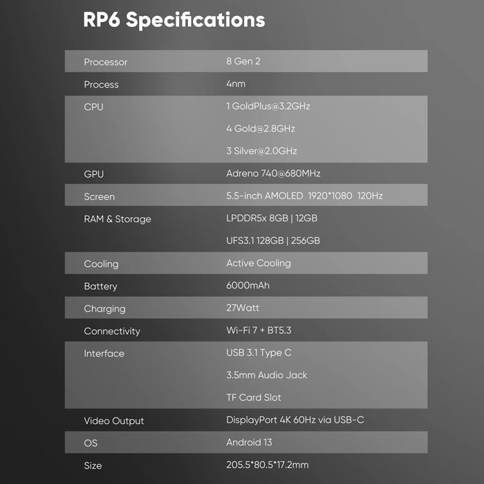Select the LPDDR5x 8GB | 12GB value
This screenshot has height=484, width=484.
[272, 218]
